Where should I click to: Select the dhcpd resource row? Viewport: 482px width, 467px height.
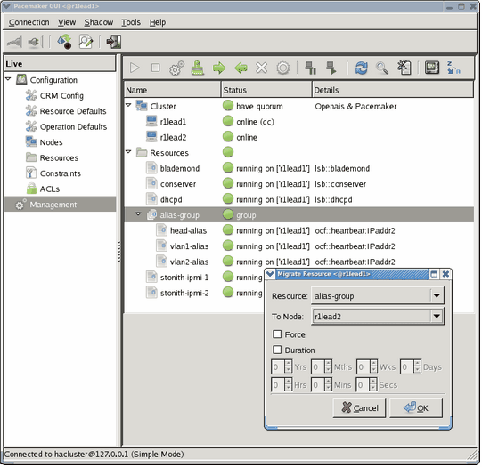(x=298, y=200)
